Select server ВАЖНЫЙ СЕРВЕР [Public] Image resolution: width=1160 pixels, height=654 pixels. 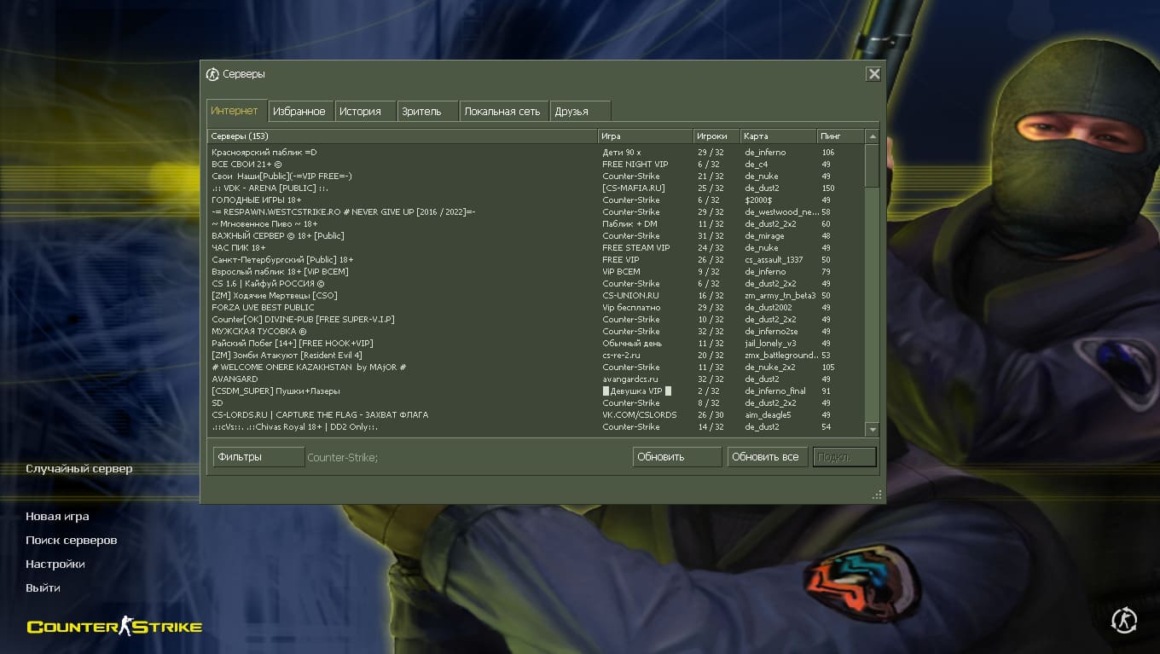536,236
